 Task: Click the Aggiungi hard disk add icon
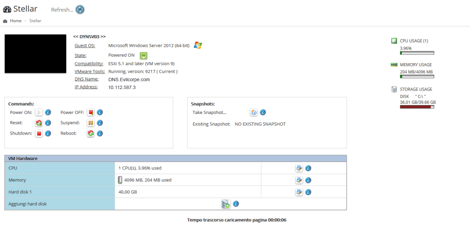point(225,204)
